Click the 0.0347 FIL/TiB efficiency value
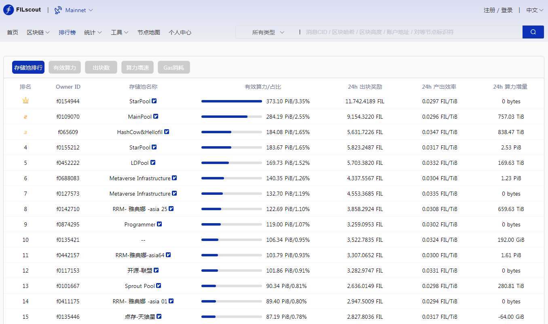The width and height of the screenshot is (548, 324). pyautogui.click(x=440, y=132)
